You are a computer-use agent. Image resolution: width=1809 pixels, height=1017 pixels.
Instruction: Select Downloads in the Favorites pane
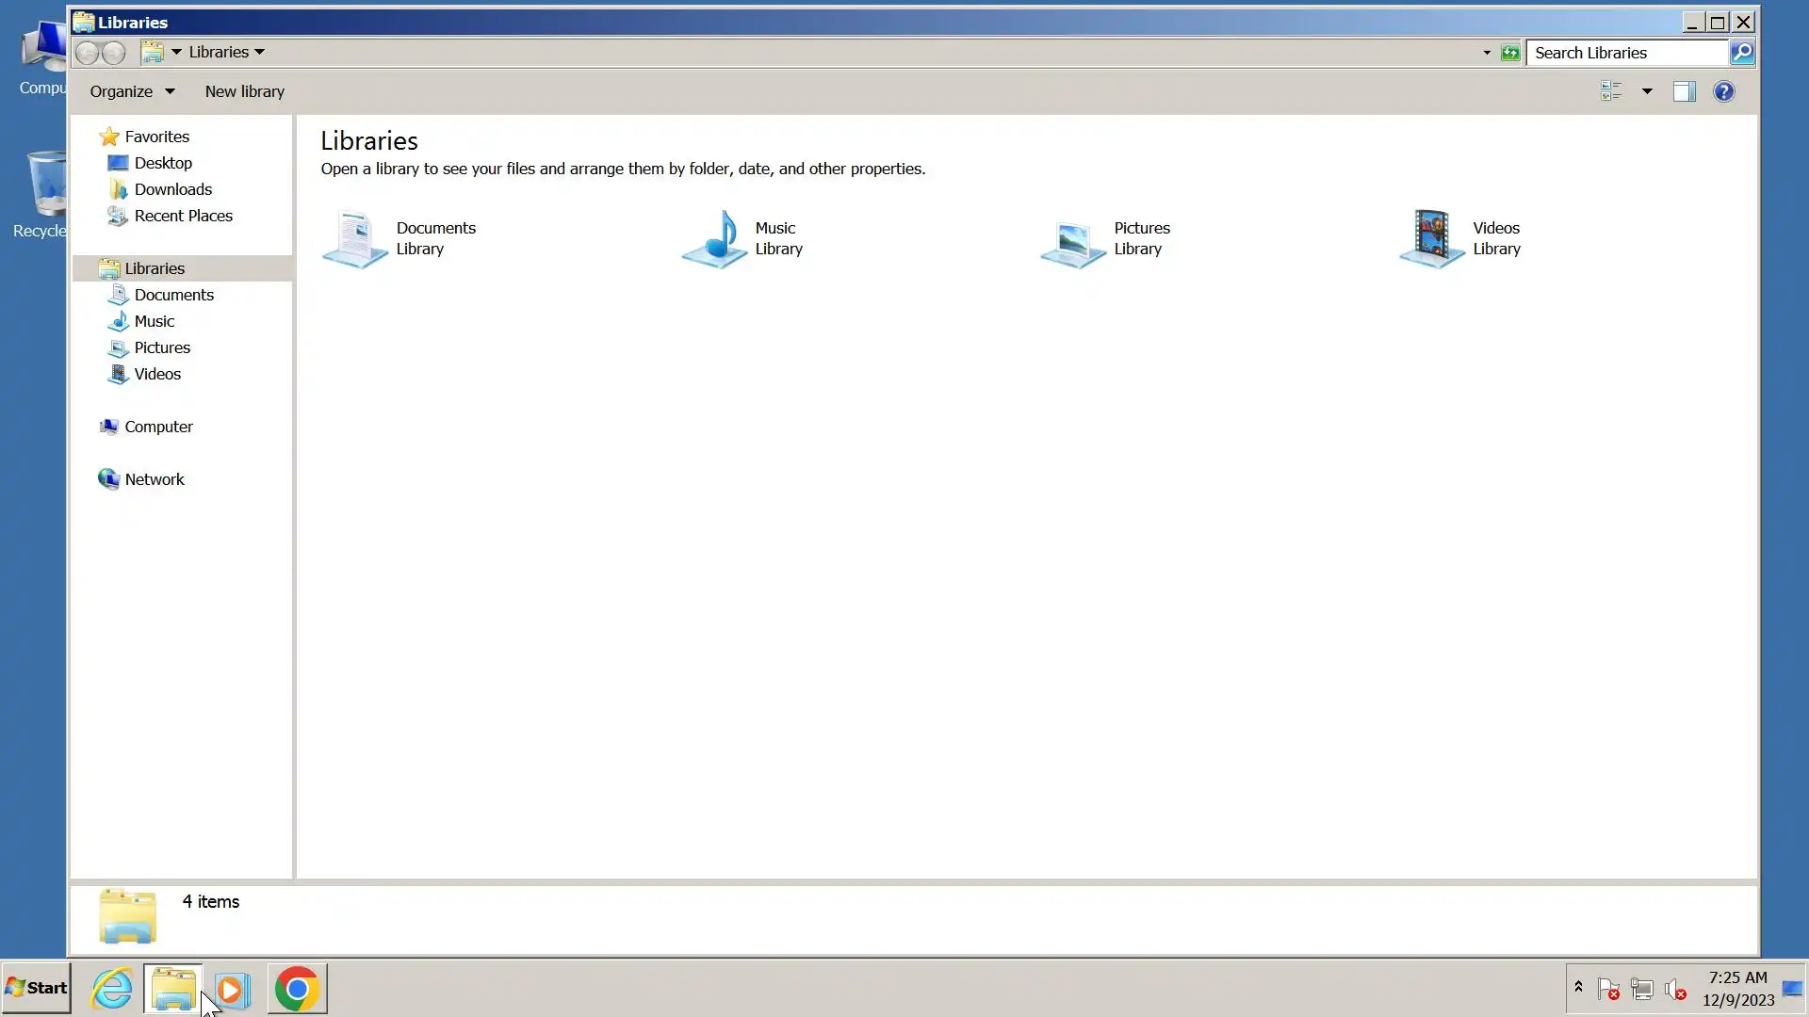coord(172,189)
